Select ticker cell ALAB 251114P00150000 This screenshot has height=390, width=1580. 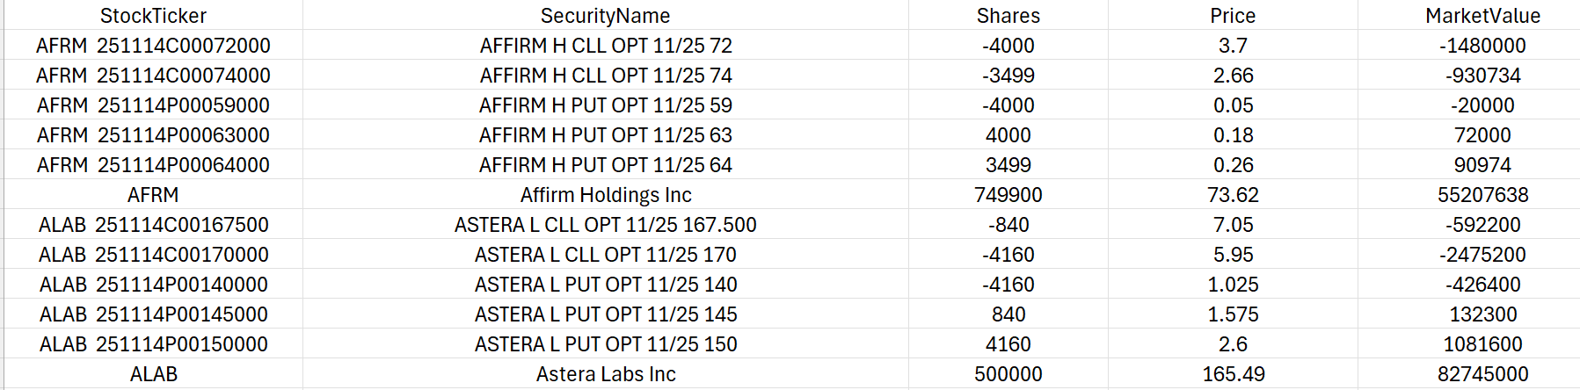[153, 344]
